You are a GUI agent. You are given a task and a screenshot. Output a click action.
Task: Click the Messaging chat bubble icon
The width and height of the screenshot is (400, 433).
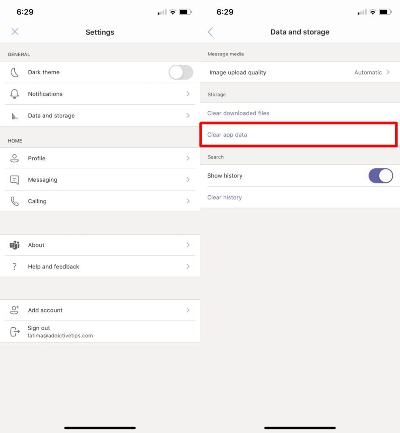pos(14,179)
